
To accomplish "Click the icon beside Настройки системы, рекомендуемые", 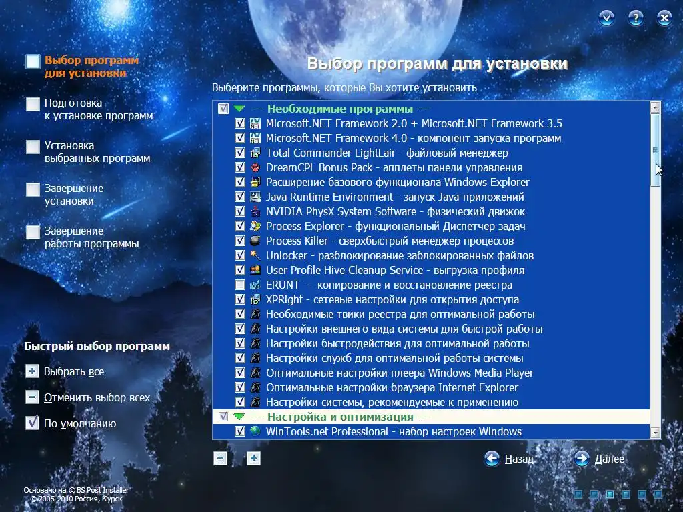I will pyautogui.click(x=255, y=402).
